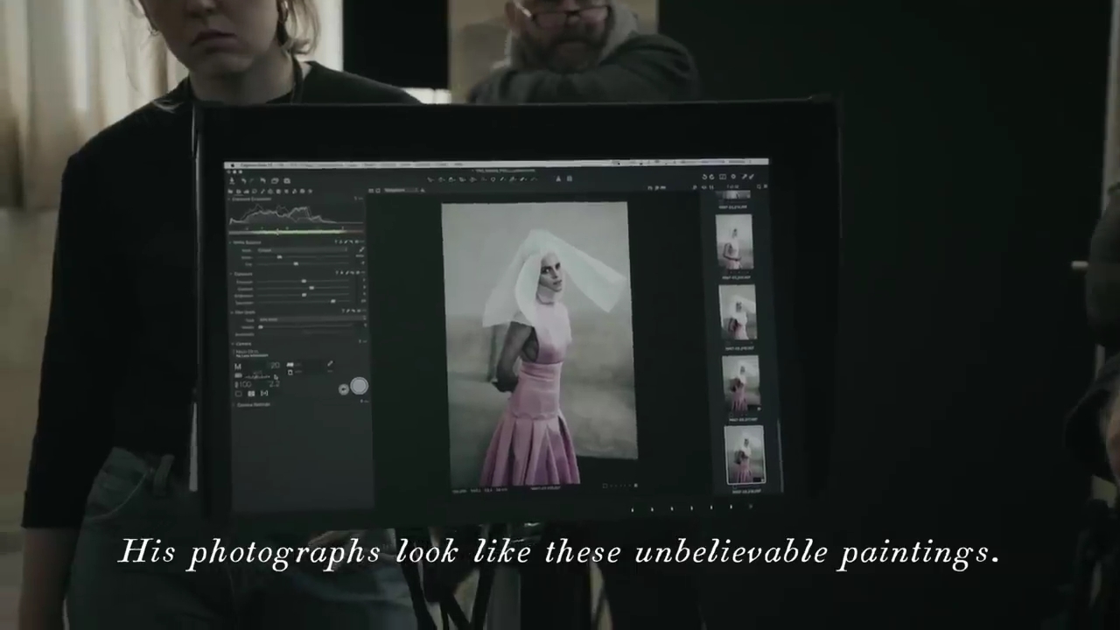Click the Exposure slider handle
1120x630 pixels.
tap(304, 282)
